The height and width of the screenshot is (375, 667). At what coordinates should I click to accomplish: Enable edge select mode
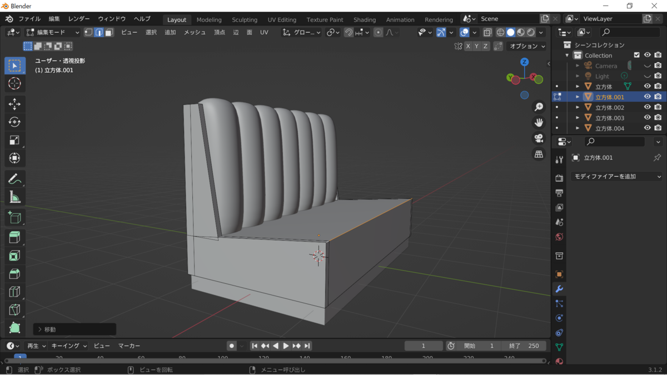click(99, 32)
